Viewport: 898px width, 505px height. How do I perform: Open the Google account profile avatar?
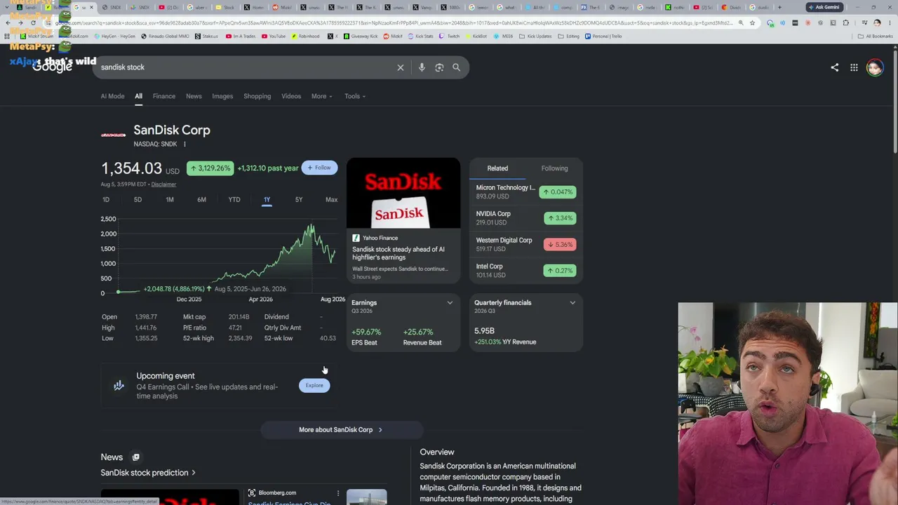tap(874, 67)
